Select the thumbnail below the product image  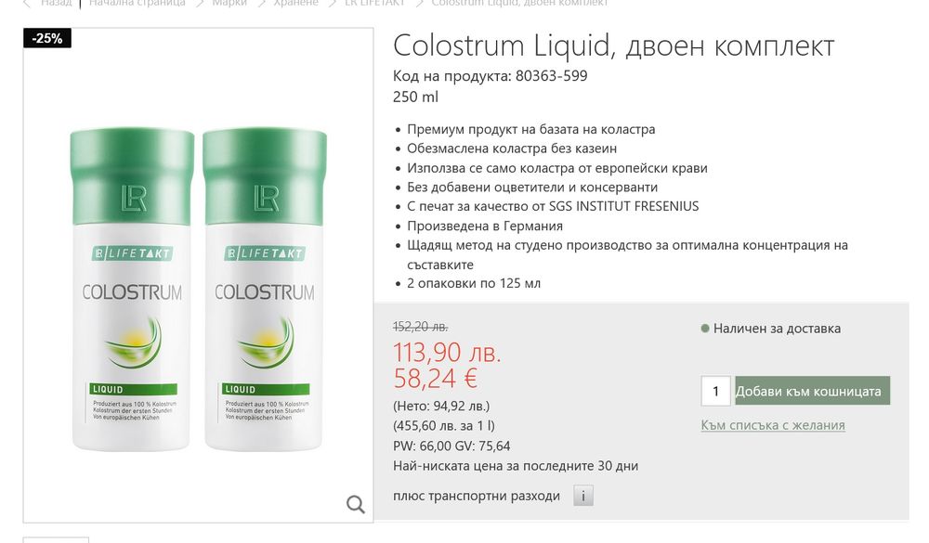[x=56, y=540]
